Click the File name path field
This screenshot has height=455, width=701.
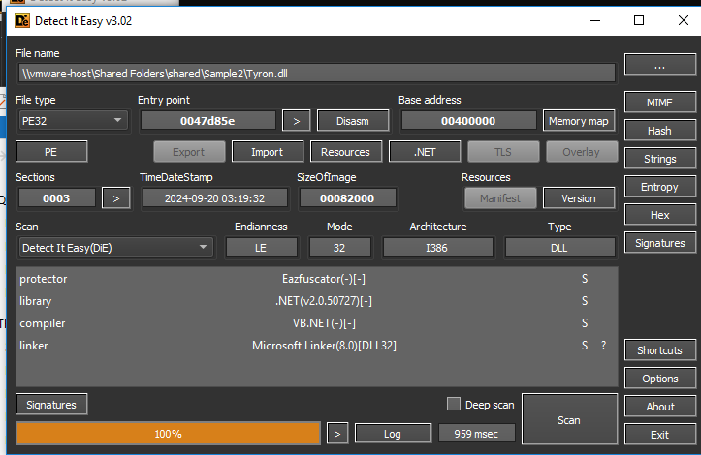tap(316, 74)
